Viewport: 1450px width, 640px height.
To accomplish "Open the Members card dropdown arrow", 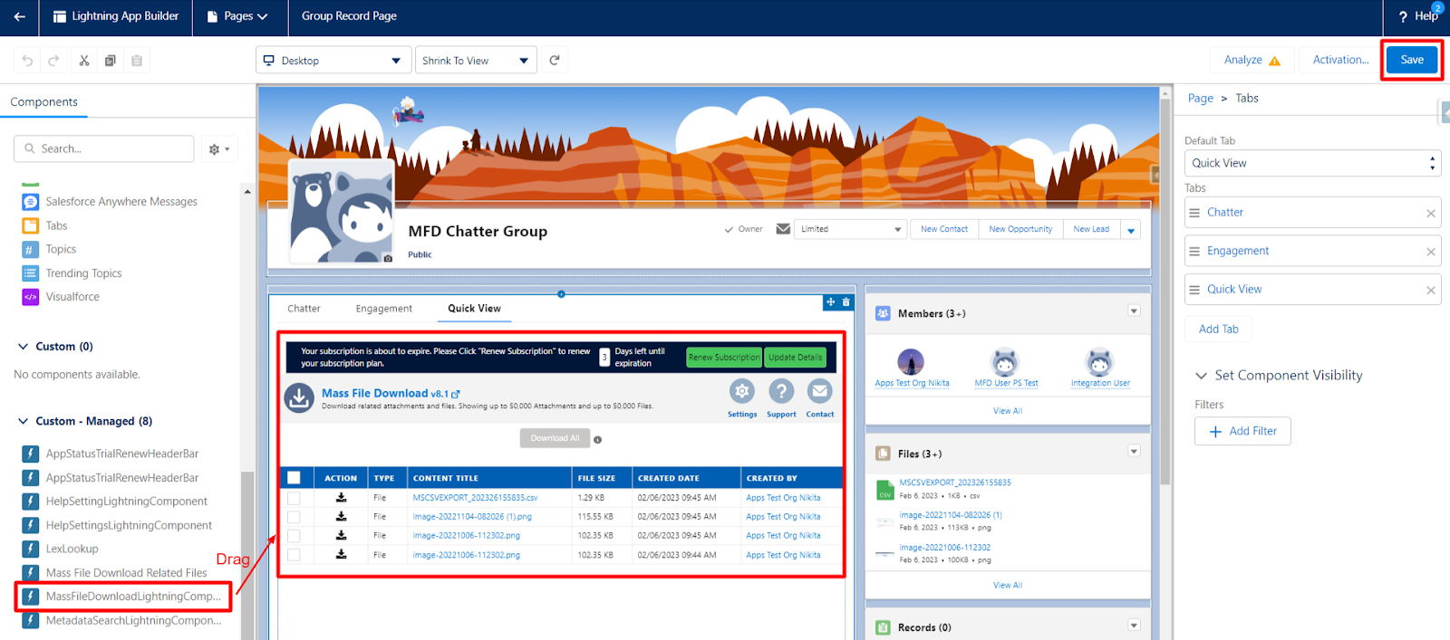I will point(1134,311).
